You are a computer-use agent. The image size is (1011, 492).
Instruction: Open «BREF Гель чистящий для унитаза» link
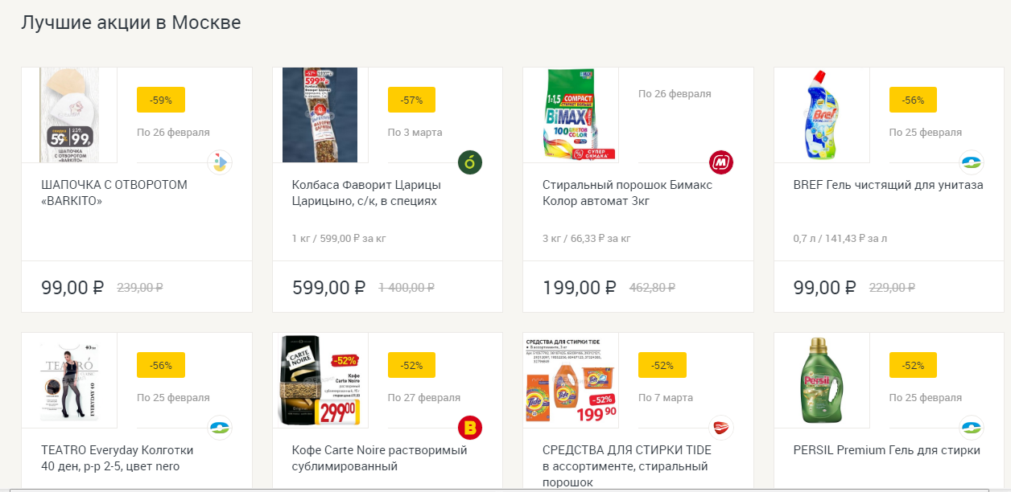[888, 185]
